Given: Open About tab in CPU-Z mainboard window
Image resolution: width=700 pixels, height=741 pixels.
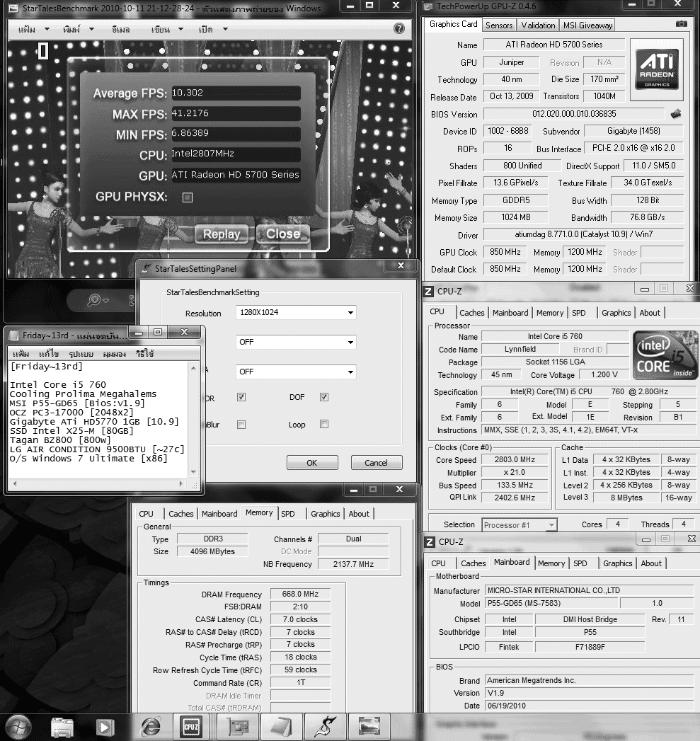Looking at the screenshot, I should (651, 563).
